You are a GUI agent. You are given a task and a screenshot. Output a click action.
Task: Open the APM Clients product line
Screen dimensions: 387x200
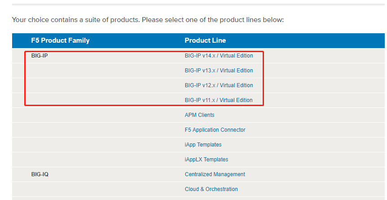pos(199,115)
